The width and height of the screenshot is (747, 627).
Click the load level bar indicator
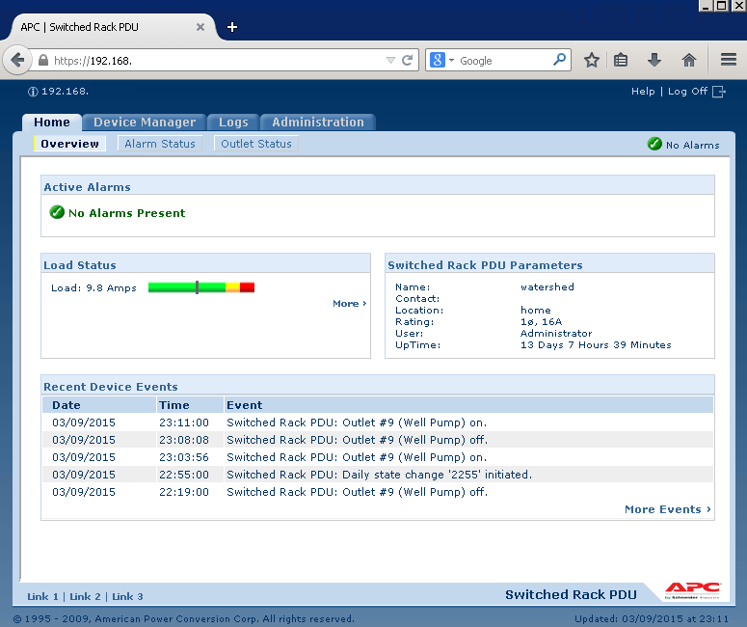point(201,287)
